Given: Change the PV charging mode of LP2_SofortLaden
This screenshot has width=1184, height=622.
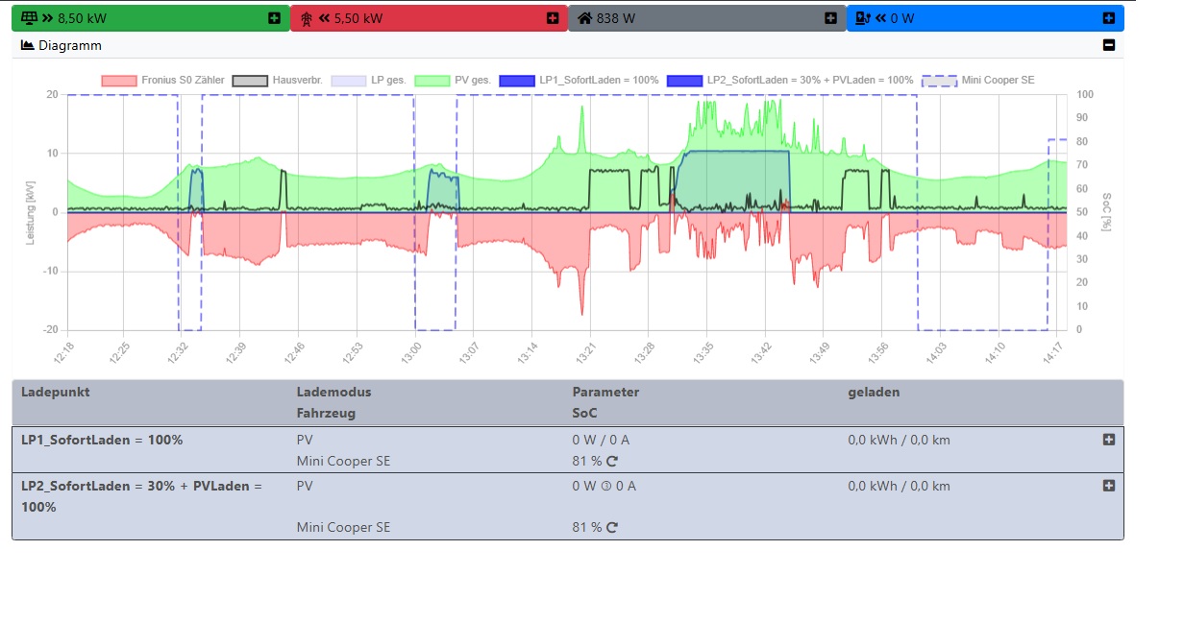Looking at the screenshot, I should [306, 486].
